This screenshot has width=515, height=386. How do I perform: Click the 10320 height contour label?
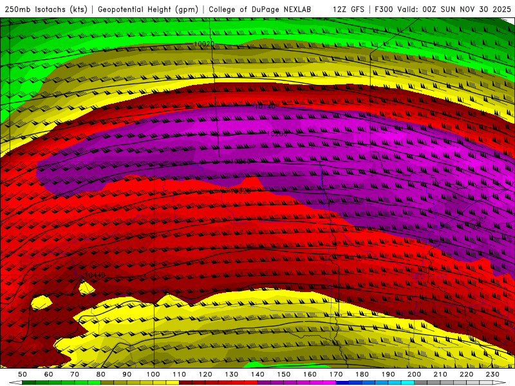(x=241, y=191)
